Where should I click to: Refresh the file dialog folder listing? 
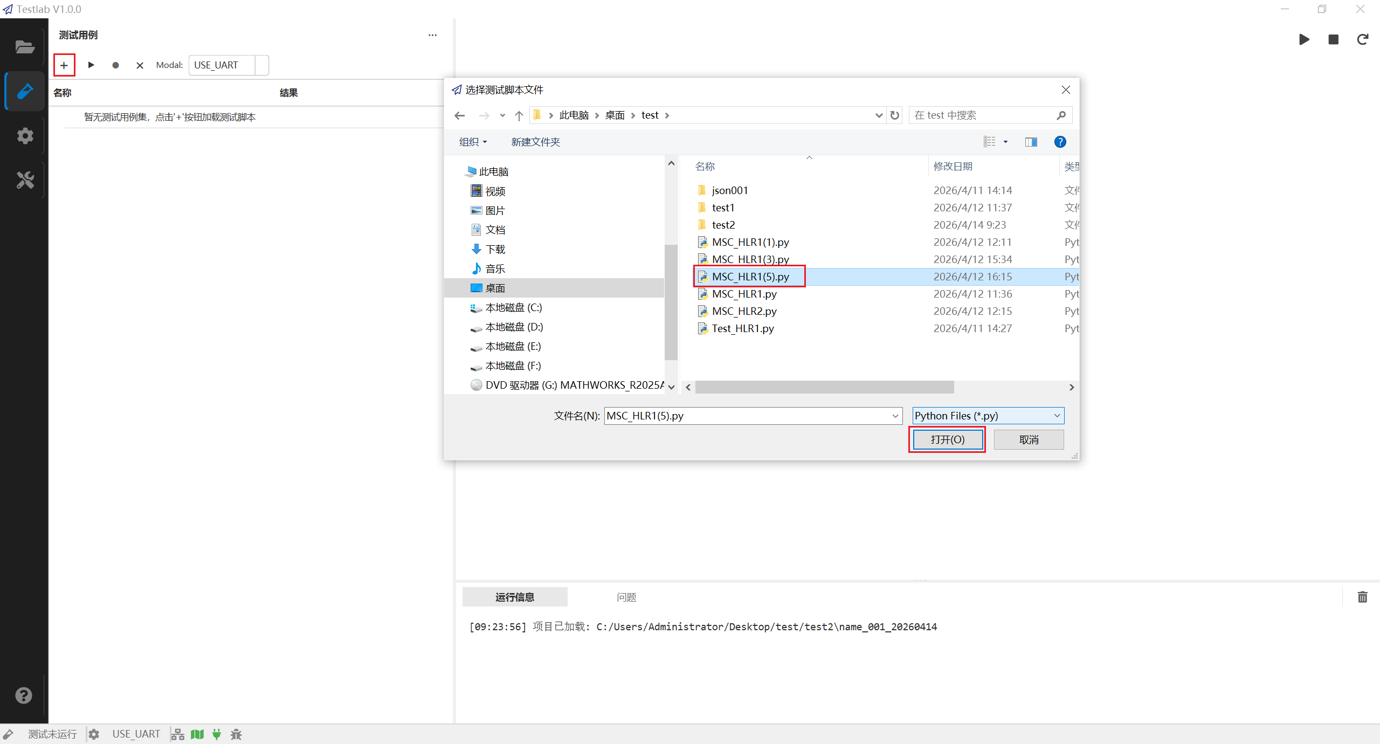click(895, 115)
